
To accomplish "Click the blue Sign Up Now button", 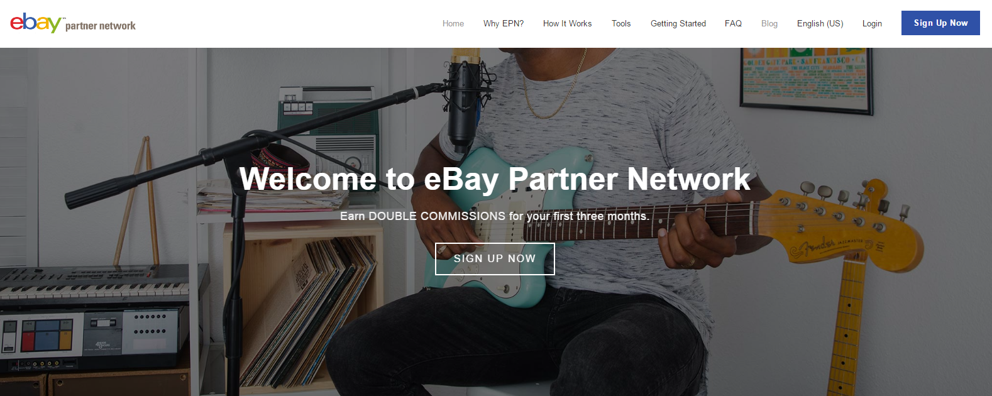I will (x=940, y=23).
